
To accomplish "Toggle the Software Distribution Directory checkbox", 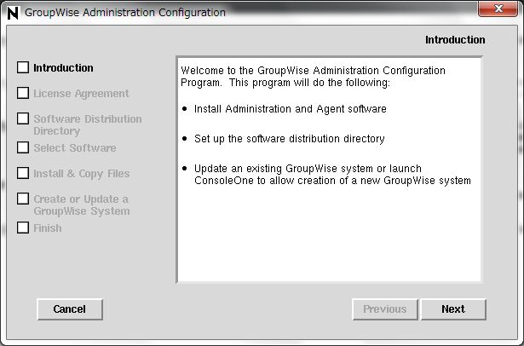I will (23, 118).
